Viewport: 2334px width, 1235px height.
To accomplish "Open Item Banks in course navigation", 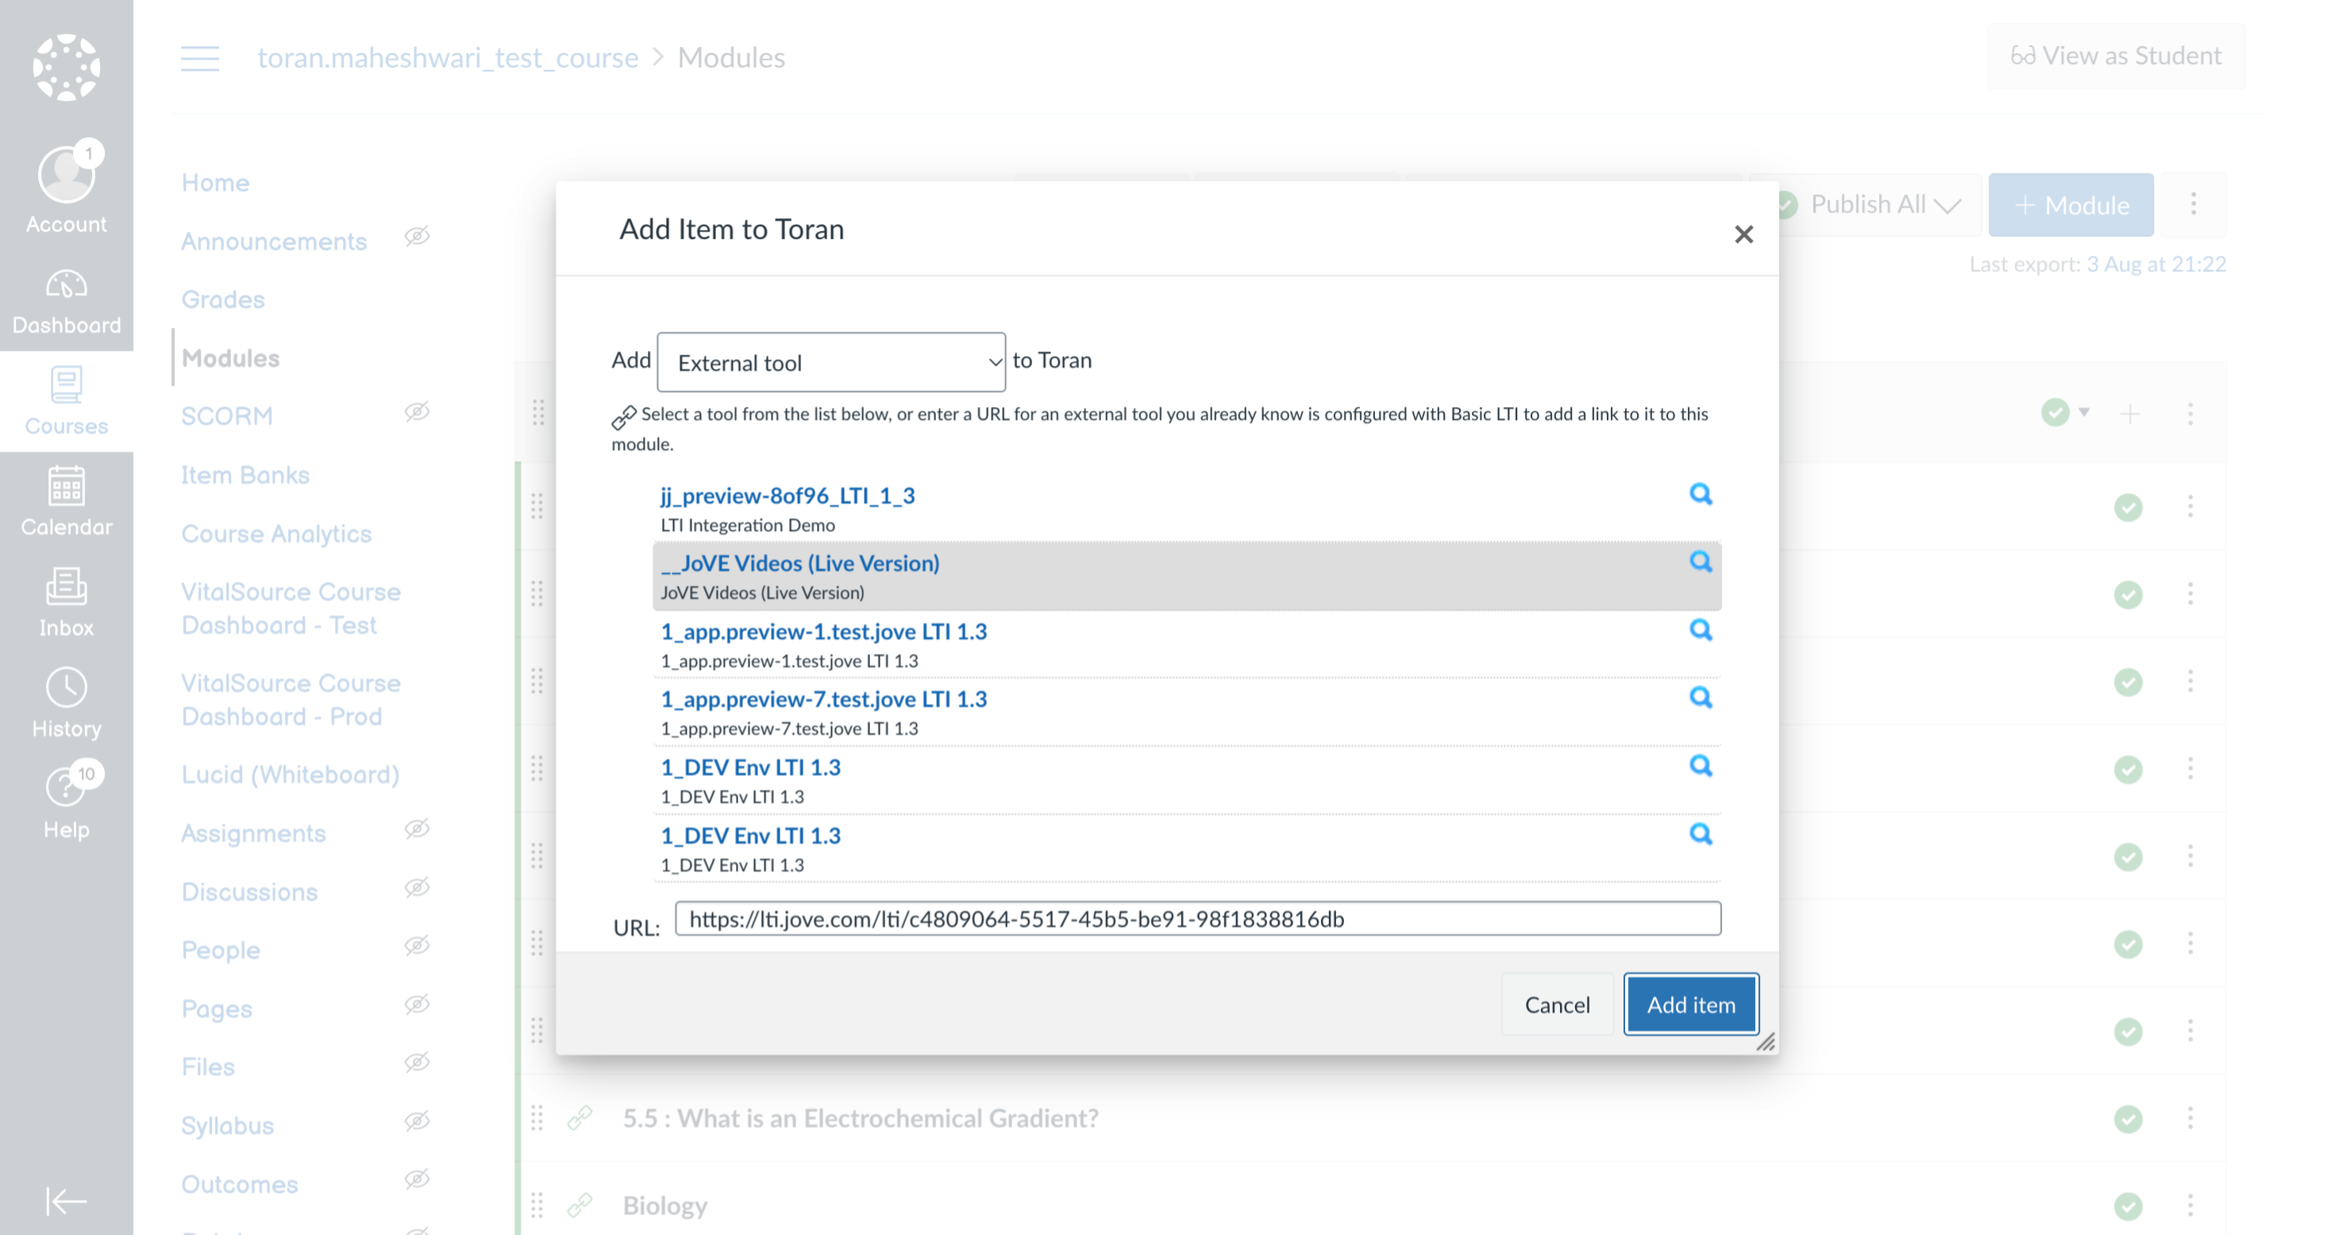I will 245,475.
